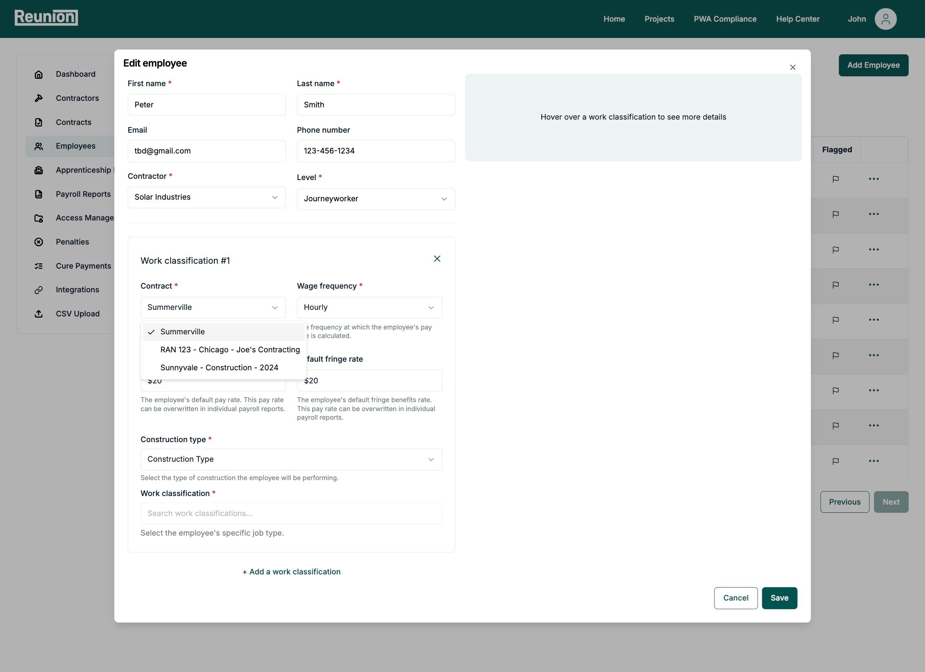Click Add a work classification link

point(291,572)
